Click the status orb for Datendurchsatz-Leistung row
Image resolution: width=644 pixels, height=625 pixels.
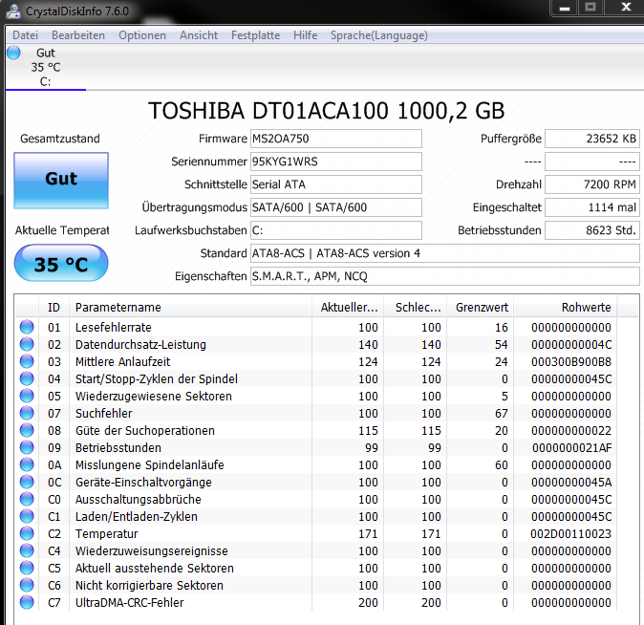[x=27, y=344]
